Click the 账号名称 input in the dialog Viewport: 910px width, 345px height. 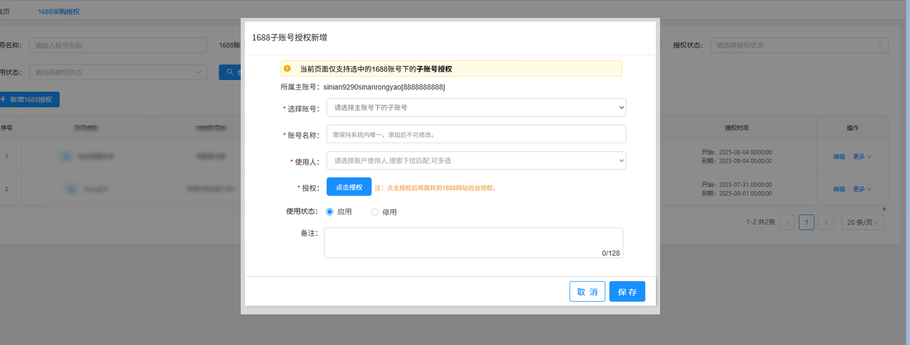point(476,134)
